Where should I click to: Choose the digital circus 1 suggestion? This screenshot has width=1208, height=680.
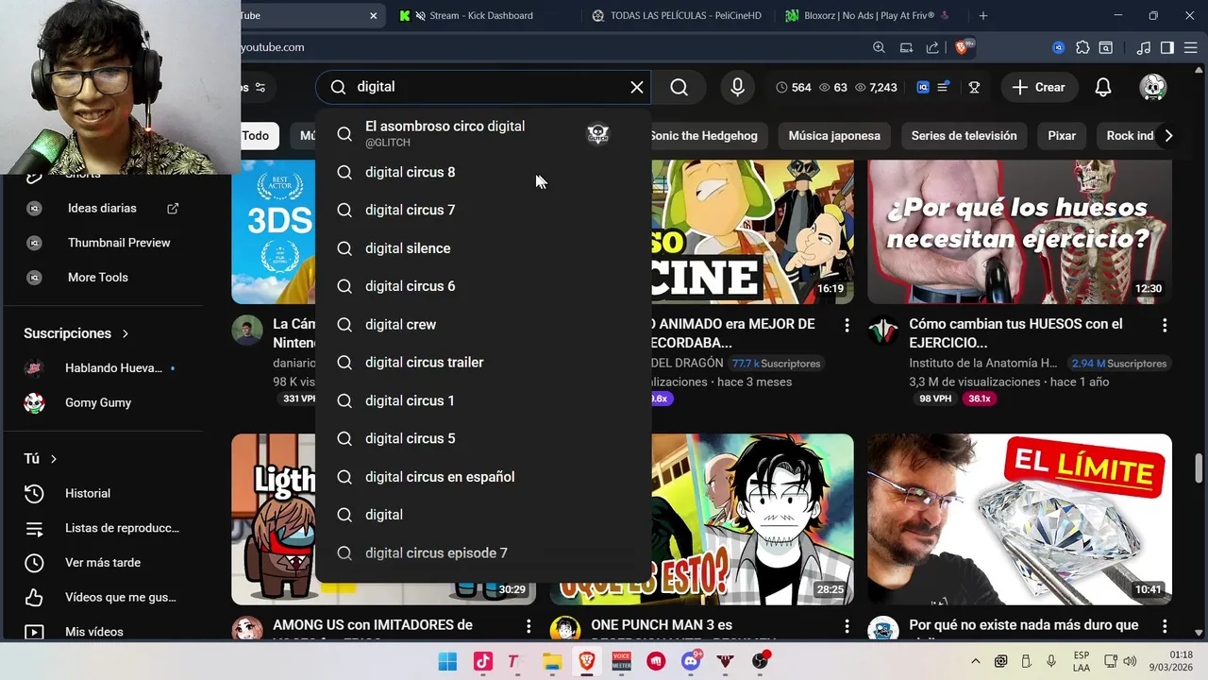[x=483, y=400]
